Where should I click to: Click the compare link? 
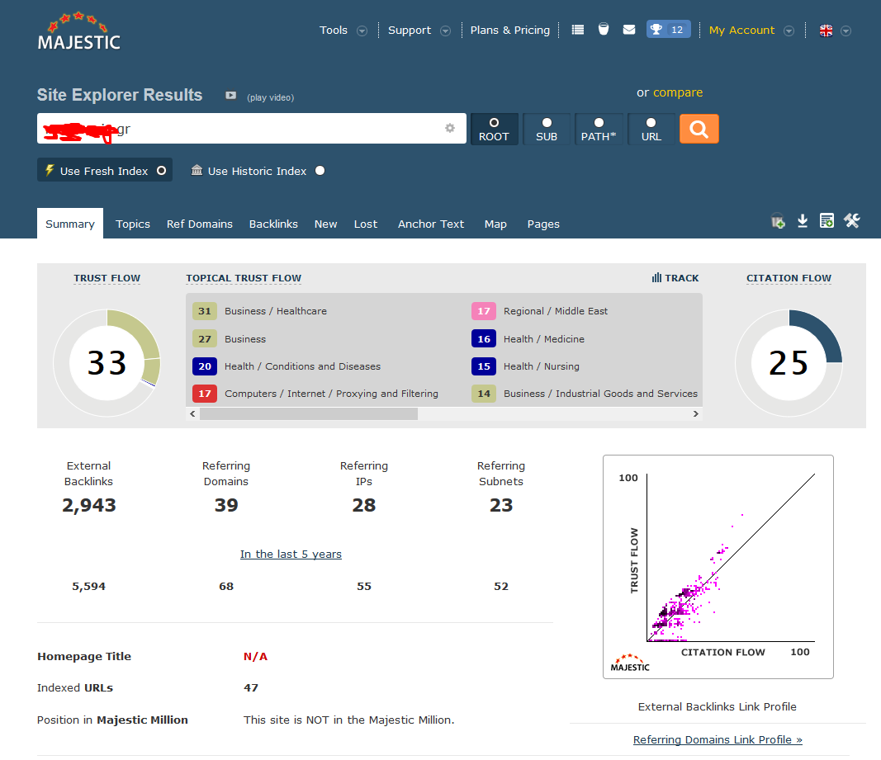(678, 92)
